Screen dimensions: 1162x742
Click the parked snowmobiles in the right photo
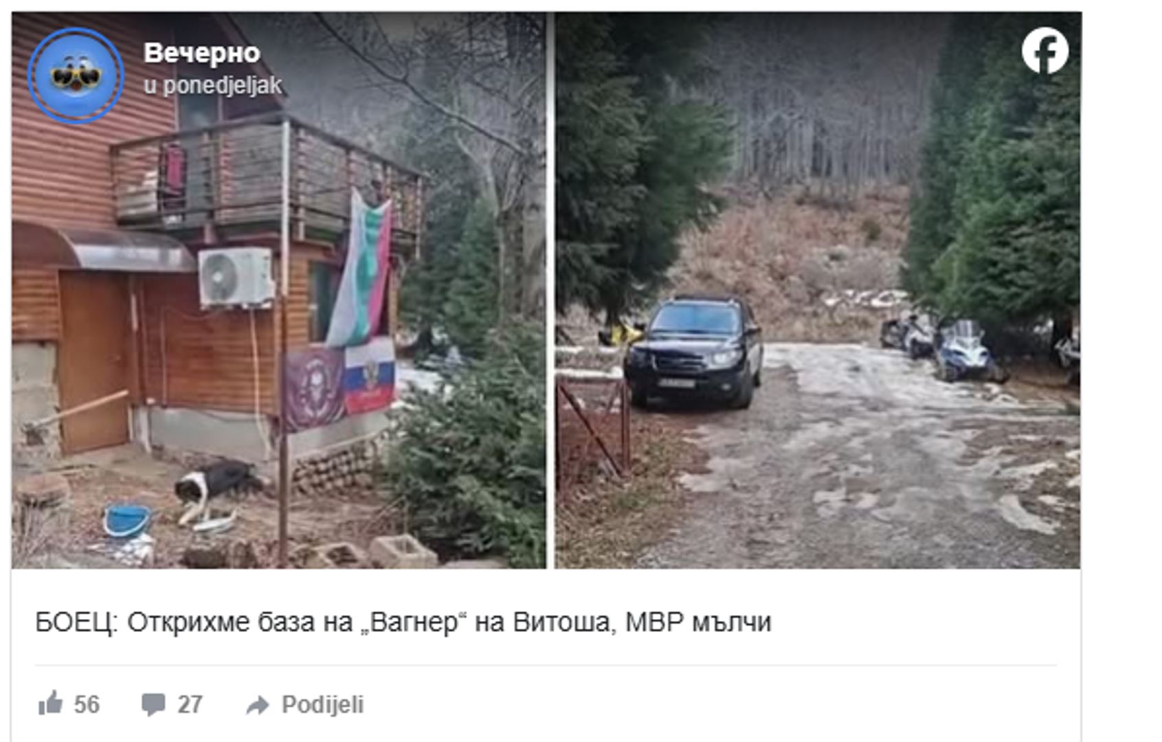point(946,348)
